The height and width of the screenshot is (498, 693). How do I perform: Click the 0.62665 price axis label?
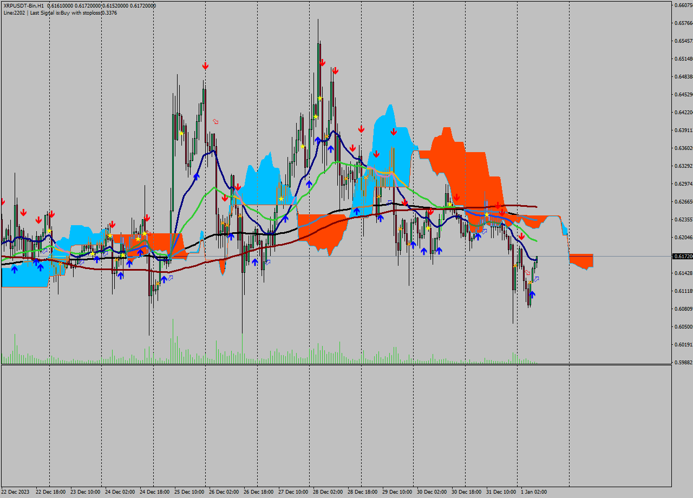pos(683,202)
